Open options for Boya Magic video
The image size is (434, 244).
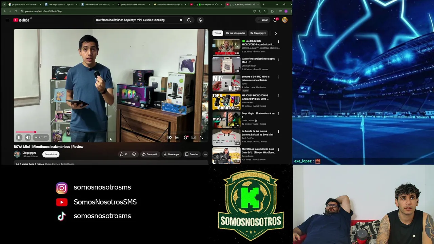[279, 114]
